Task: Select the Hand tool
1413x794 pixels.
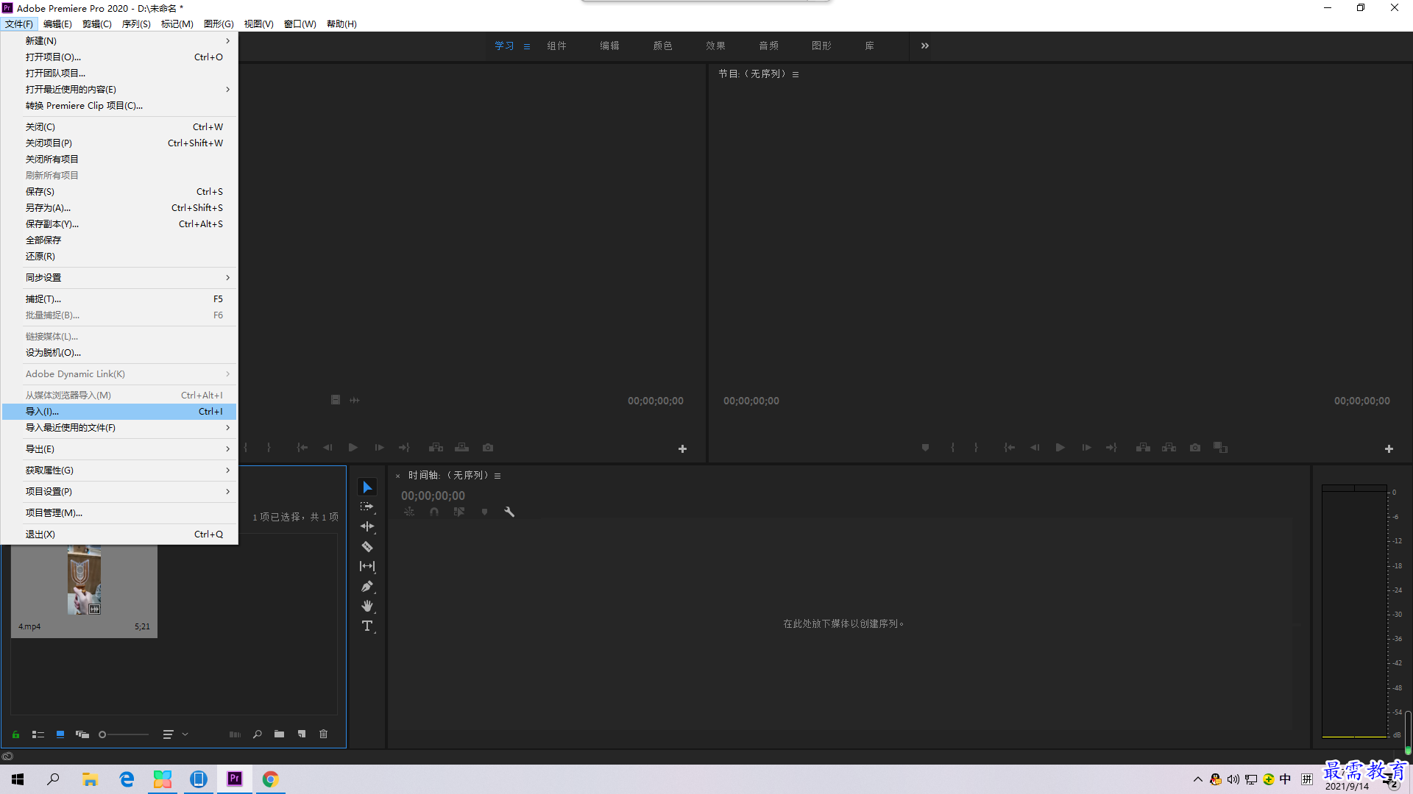Action: [367, 607]
